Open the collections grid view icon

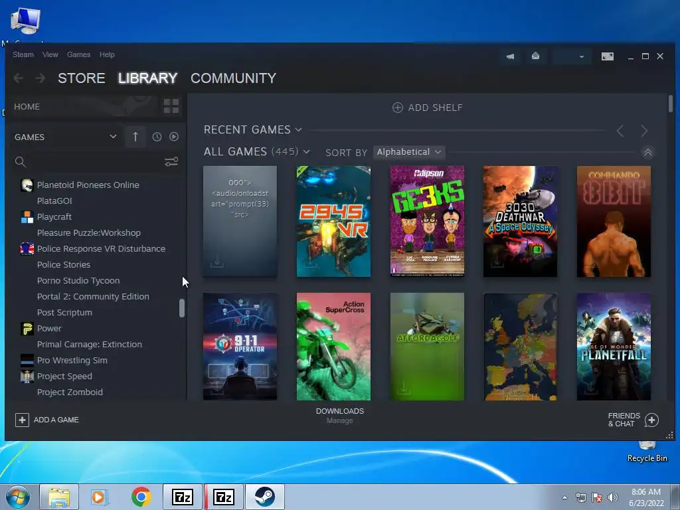tap(171, 106)
